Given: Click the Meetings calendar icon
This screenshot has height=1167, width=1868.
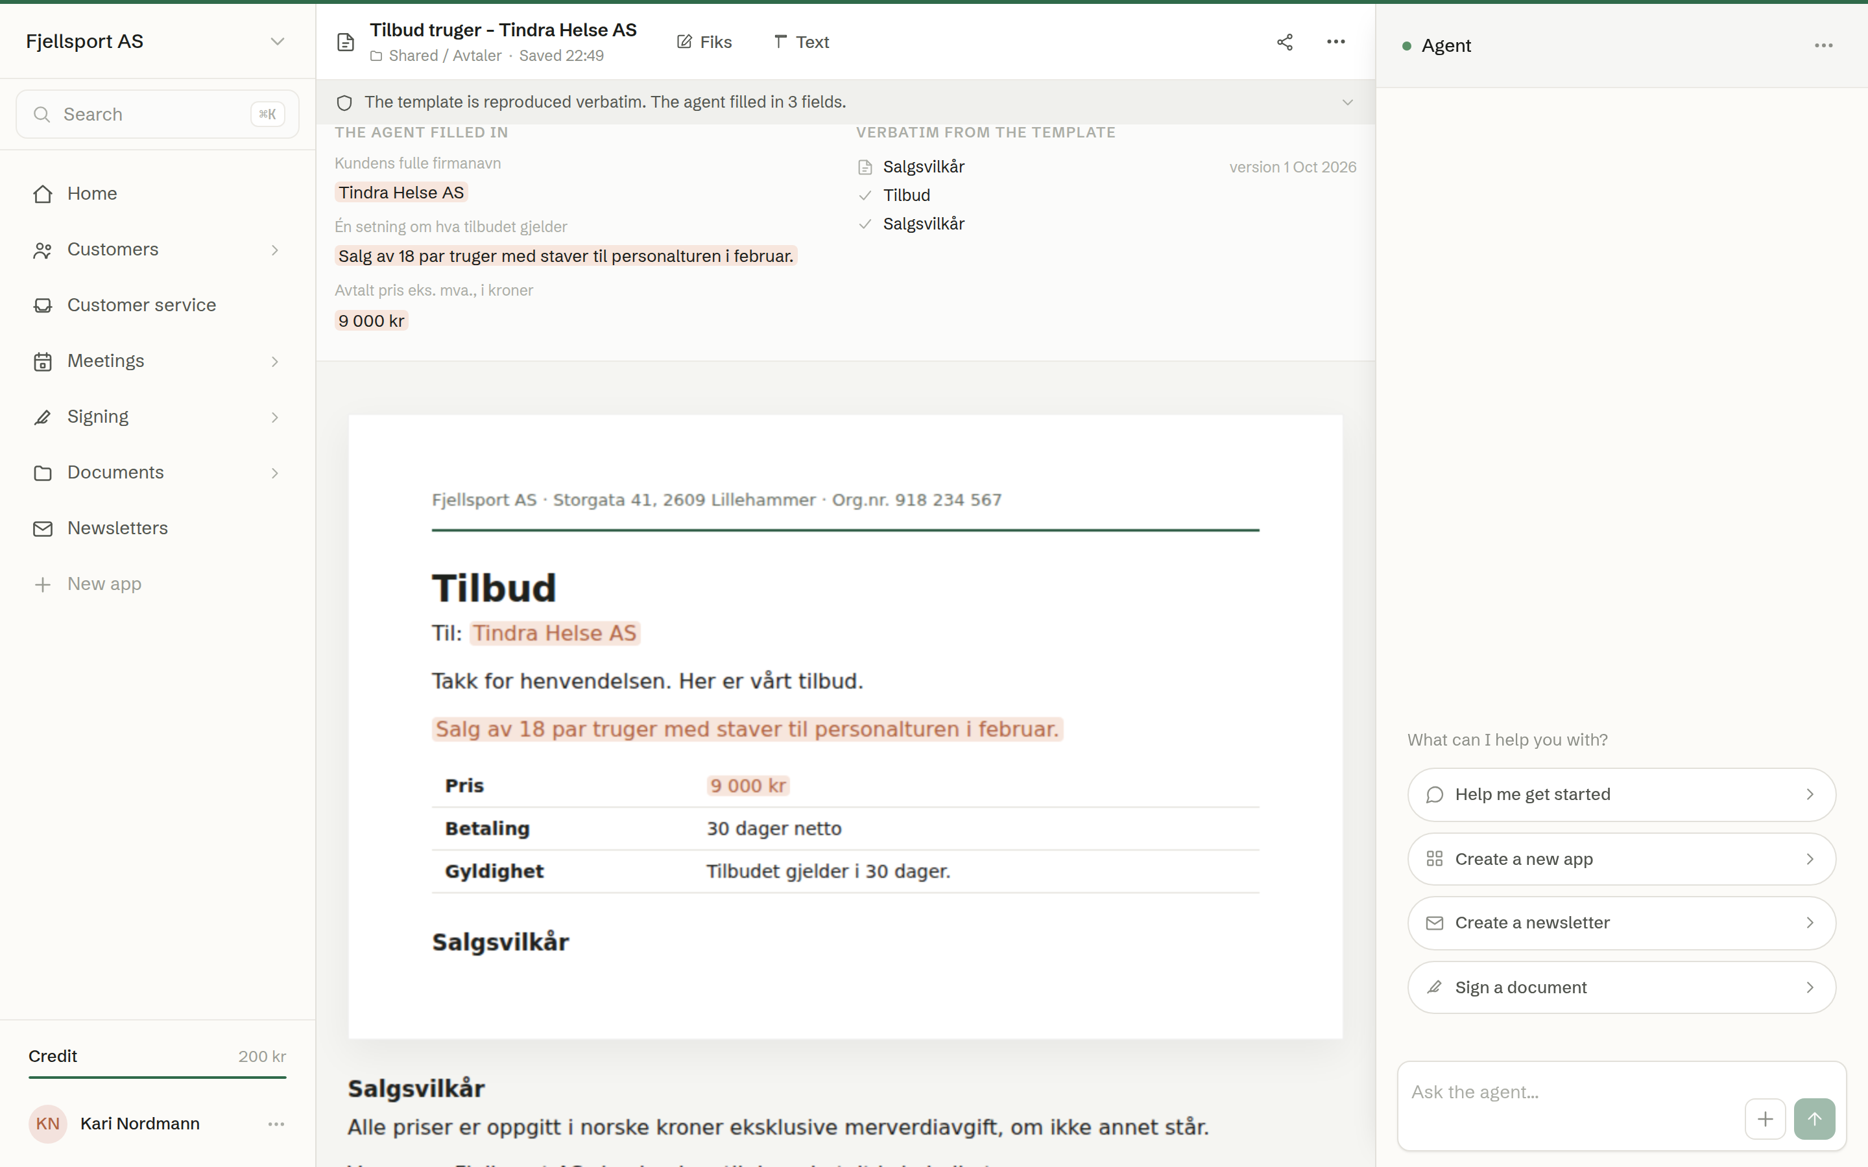Looking at the screenshot, I should point(42,361).
